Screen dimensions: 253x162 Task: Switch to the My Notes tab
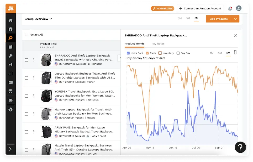pos(158,44)
